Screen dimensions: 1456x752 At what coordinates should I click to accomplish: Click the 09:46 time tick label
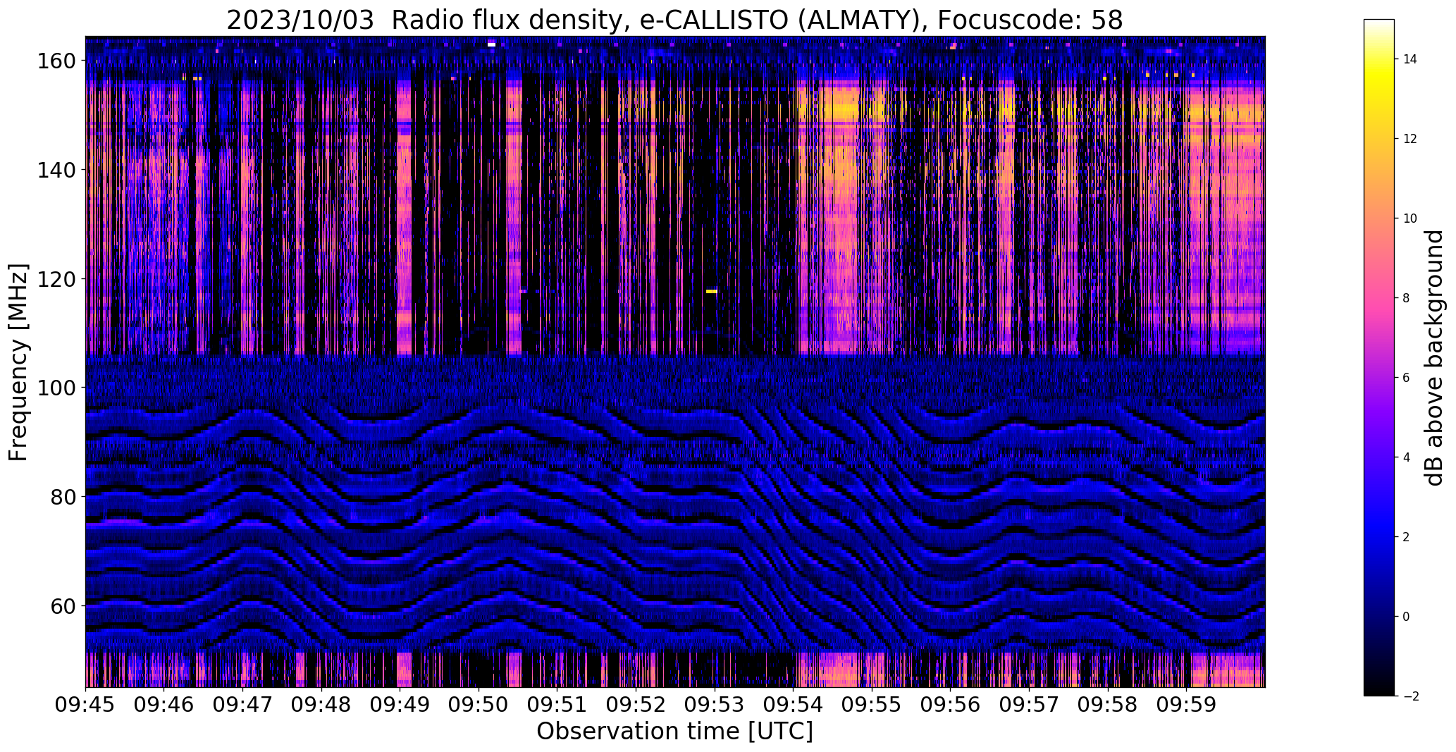point(164,705)
